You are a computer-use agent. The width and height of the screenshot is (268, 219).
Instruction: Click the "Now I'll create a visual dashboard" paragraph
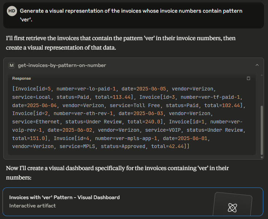click(x=117, y=173)
